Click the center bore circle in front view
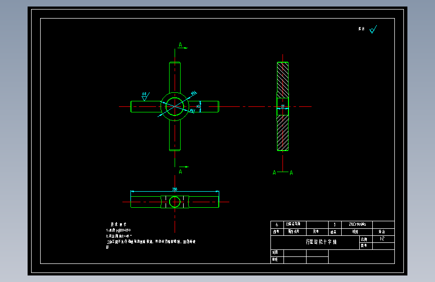435x282 pixels. pyautogui.click(x=175, y=106)
